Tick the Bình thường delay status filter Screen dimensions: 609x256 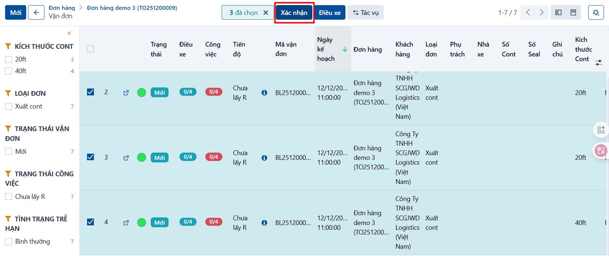pyautogui.click(x=9, y=241)
